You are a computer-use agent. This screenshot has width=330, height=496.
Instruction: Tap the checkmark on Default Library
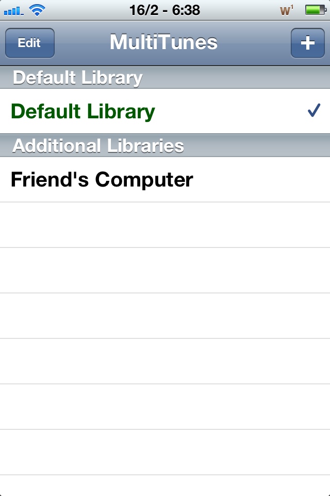pos(314,111)
